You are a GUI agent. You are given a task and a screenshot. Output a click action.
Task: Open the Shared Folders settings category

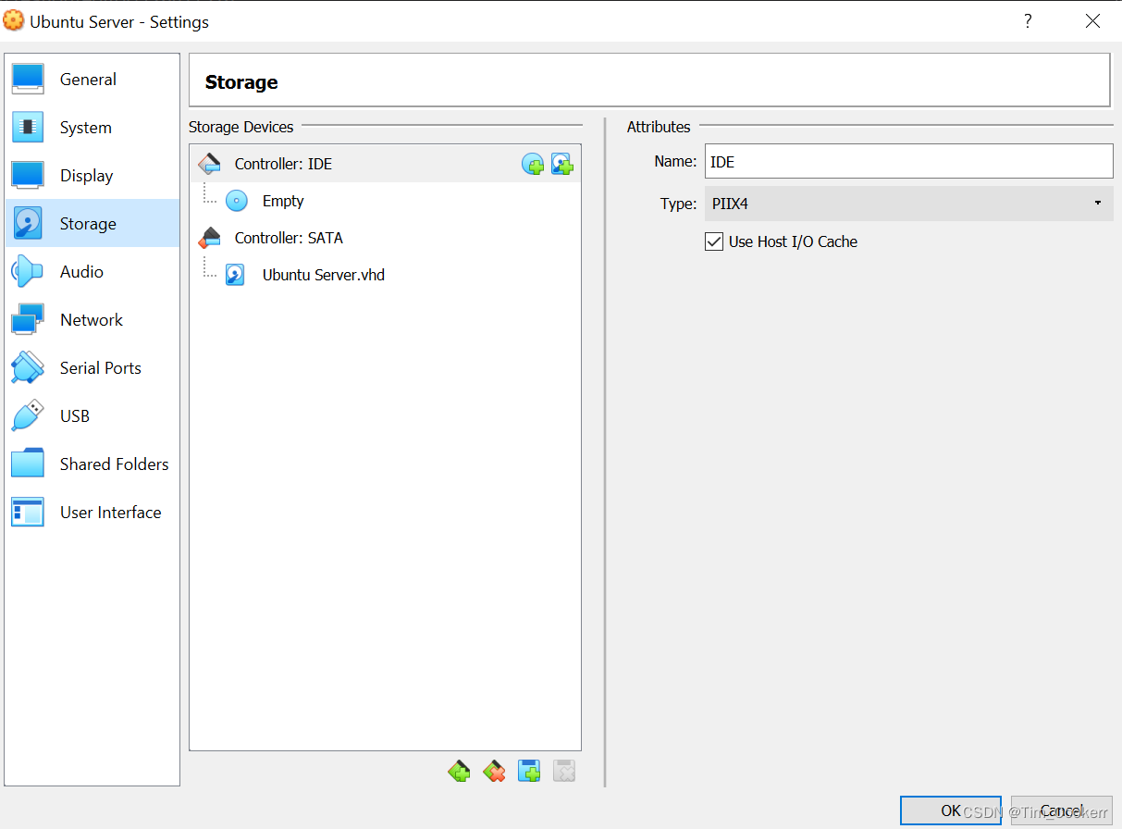click(92, 464)
